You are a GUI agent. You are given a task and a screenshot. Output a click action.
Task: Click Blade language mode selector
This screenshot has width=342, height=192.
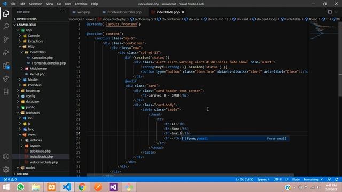(x=296, y=179)
